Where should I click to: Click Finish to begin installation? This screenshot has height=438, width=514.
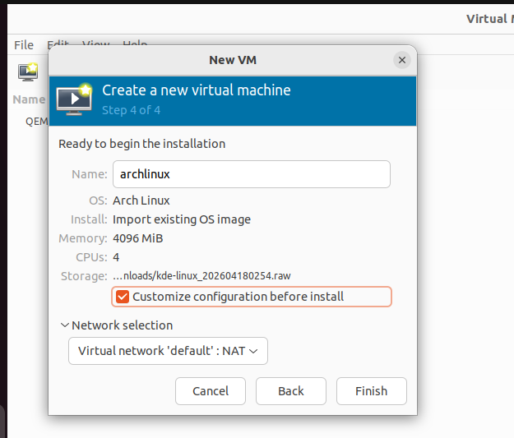tap(372, 391)
